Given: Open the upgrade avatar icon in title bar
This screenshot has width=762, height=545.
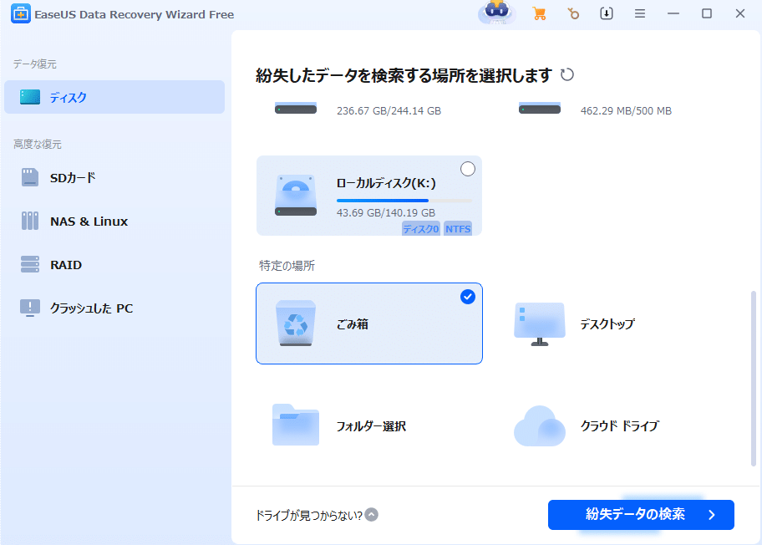Looking at the screenshot, I should [x=496, y=13].
